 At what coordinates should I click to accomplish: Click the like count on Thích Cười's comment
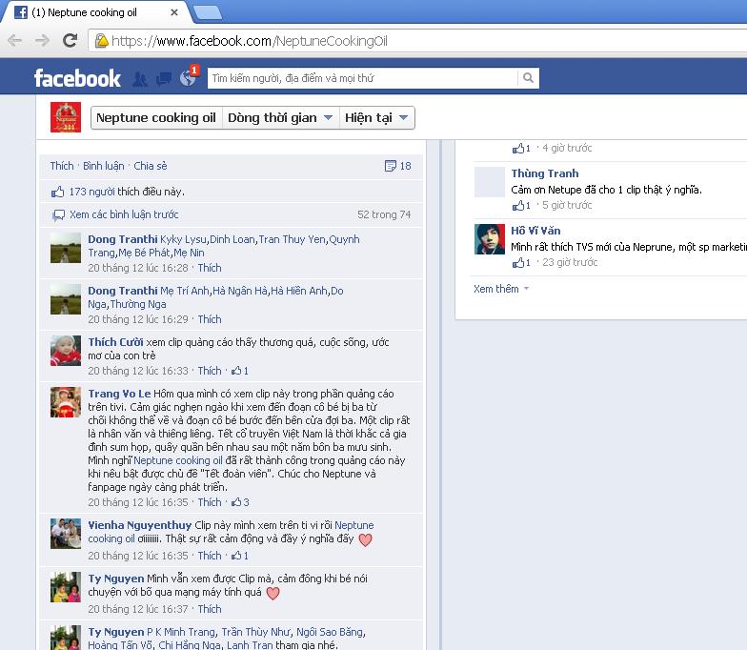coord(240,371)
